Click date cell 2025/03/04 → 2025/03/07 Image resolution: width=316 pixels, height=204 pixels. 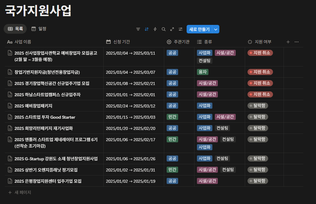(x=131, y=72)
